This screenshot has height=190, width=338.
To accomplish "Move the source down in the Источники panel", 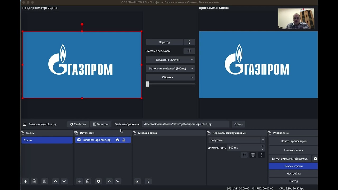I will 118,181.
